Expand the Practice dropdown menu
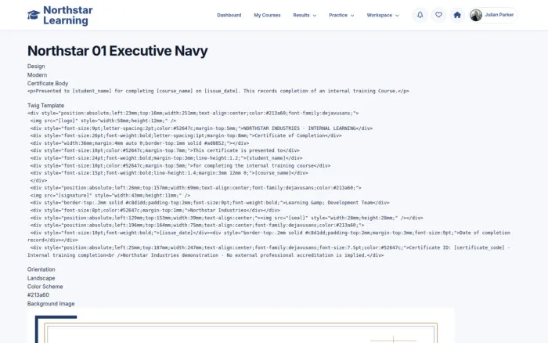The width and height of the screenshot is (548, 343). coord(341,15)
